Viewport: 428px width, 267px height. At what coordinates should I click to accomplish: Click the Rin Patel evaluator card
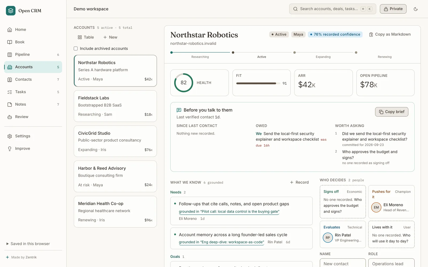[x=343, y=234]
